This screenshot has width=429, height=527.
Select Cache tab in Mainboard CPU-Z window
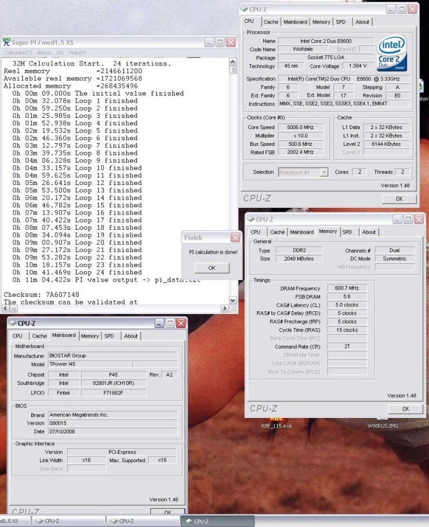pos(39,336)
